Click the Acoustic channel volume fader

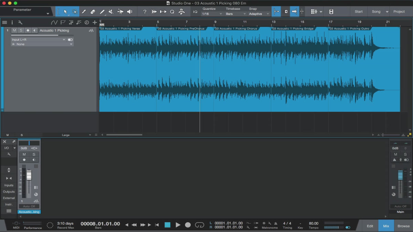pos(29,175)
